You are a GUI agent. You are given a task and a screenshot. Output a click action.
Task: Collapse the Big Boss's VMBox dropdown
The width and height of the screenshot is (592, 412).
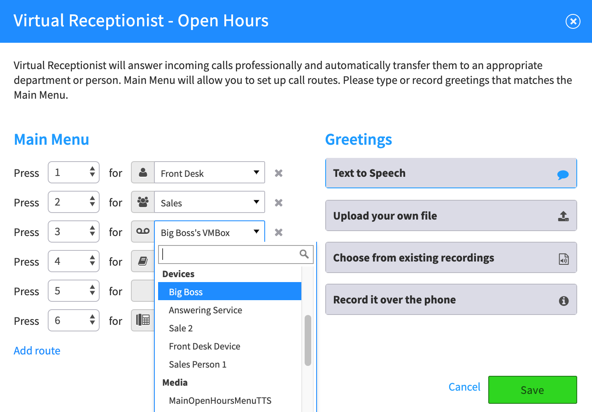[x=210, y=232]
